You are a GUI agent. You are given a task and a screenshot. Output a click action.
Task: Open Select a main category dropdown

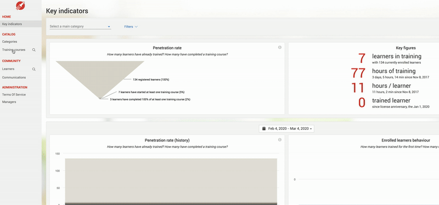point(80,26)
